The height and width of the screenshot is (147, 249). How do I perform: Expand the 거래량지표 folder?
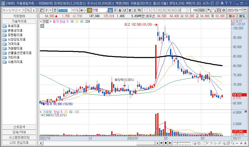[x=13, y=48]
